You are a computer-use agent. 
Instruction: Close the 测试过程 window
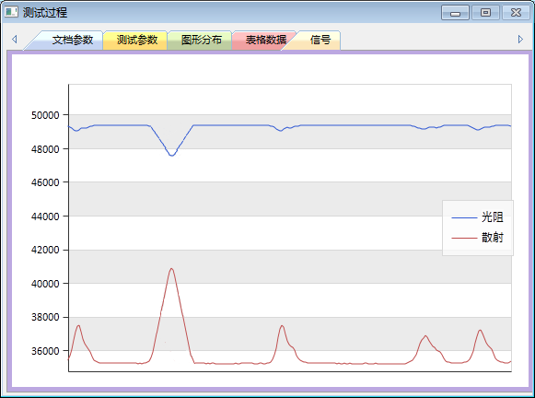point(516,13)
